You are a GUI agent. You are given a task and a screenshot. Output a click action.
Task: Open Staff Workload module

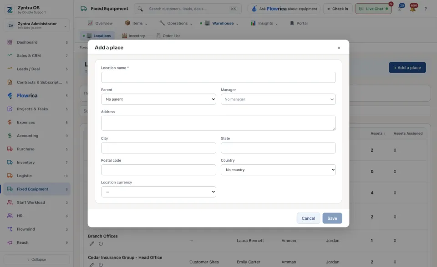pos(37,203)
